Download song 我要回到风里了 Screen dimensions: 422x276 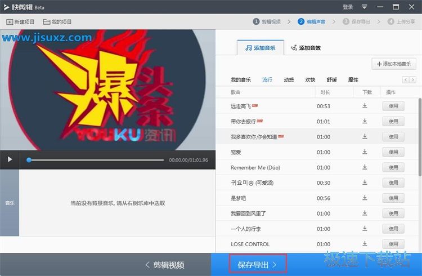coord(365,213)
